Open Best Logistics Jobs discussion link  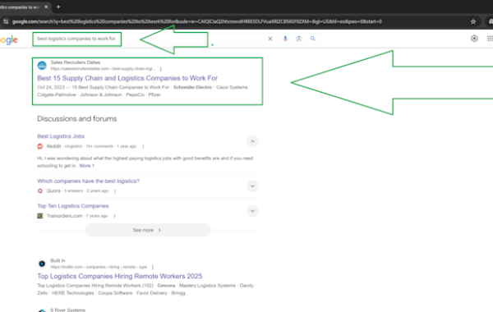point(61,136)
